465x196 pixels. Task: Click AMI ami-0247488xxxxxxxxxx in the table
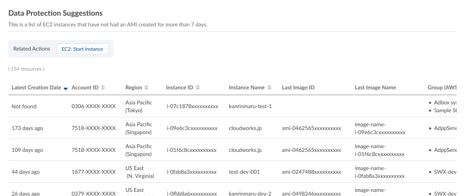(311, 172)
